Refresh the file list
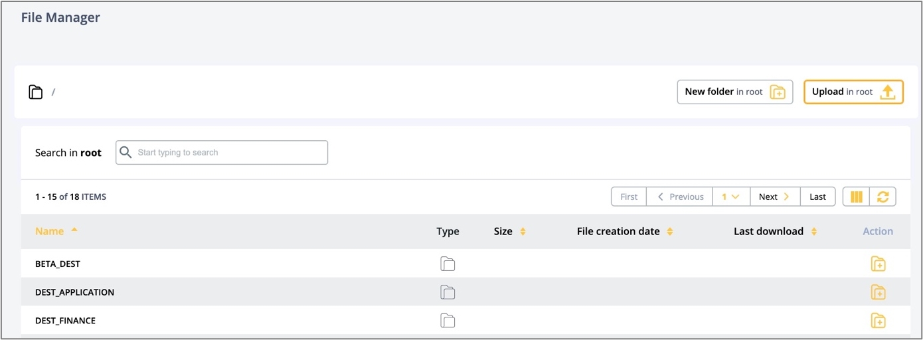923x340 pixels. pyautogui.click(x=882, y=197)
